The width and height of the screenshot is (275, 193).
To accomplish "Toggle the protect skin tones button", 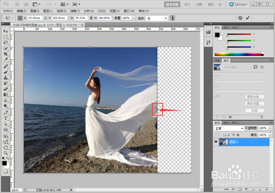I will click(x=172, y=18).
